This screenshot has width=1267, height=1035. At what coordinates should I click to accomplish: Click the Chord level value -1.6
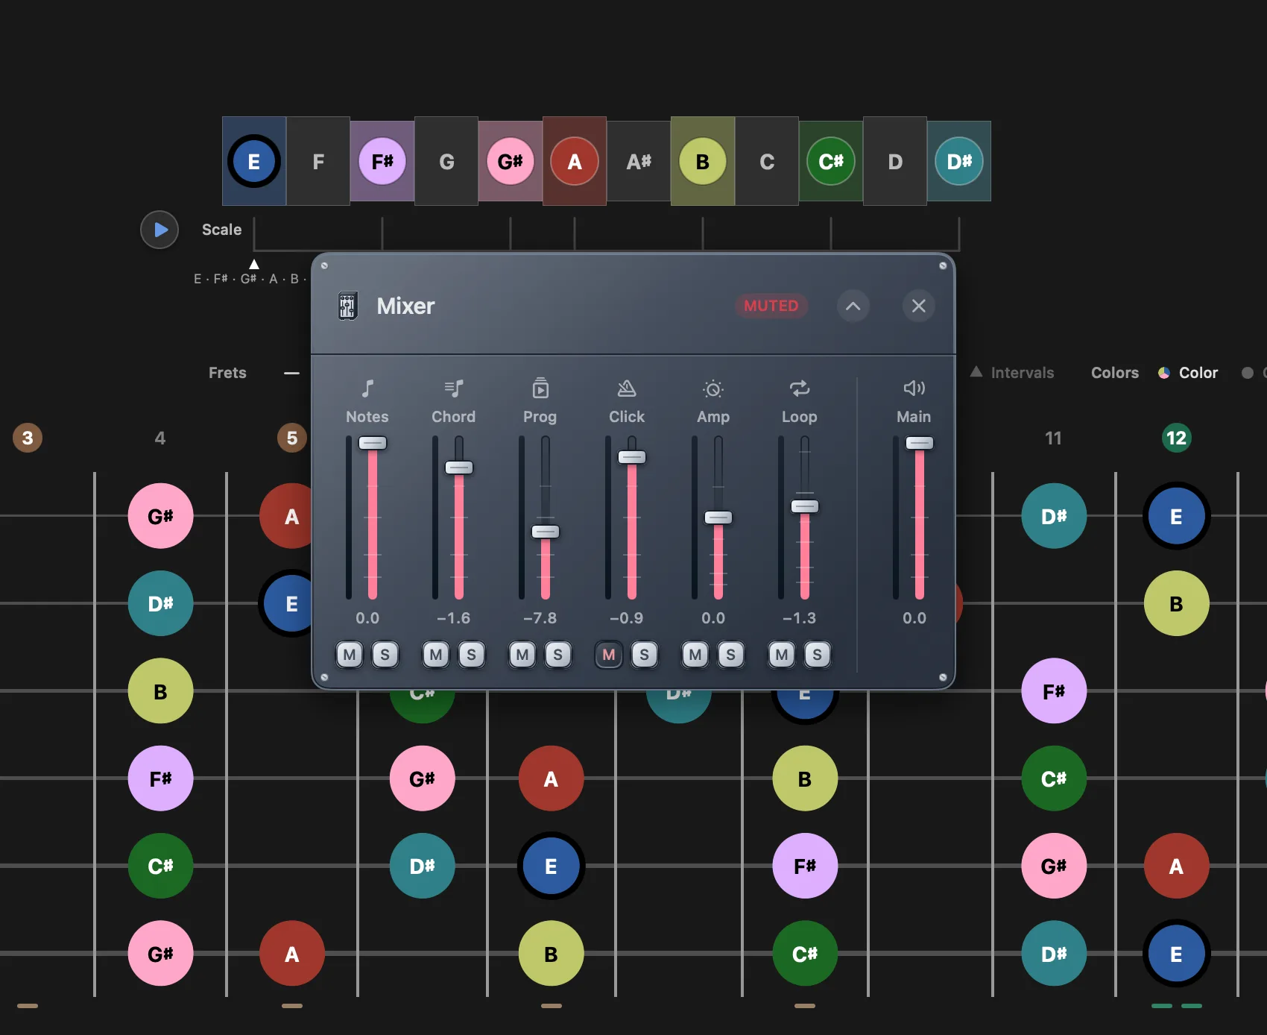pyautogui.click(x=454, y=618)
